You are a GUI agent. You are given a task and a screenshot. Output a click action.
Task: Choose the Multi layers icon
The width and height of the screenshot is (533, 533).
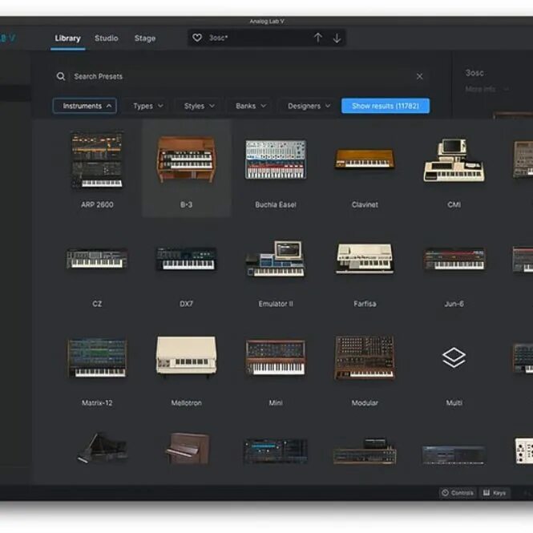tap(454, 357)
